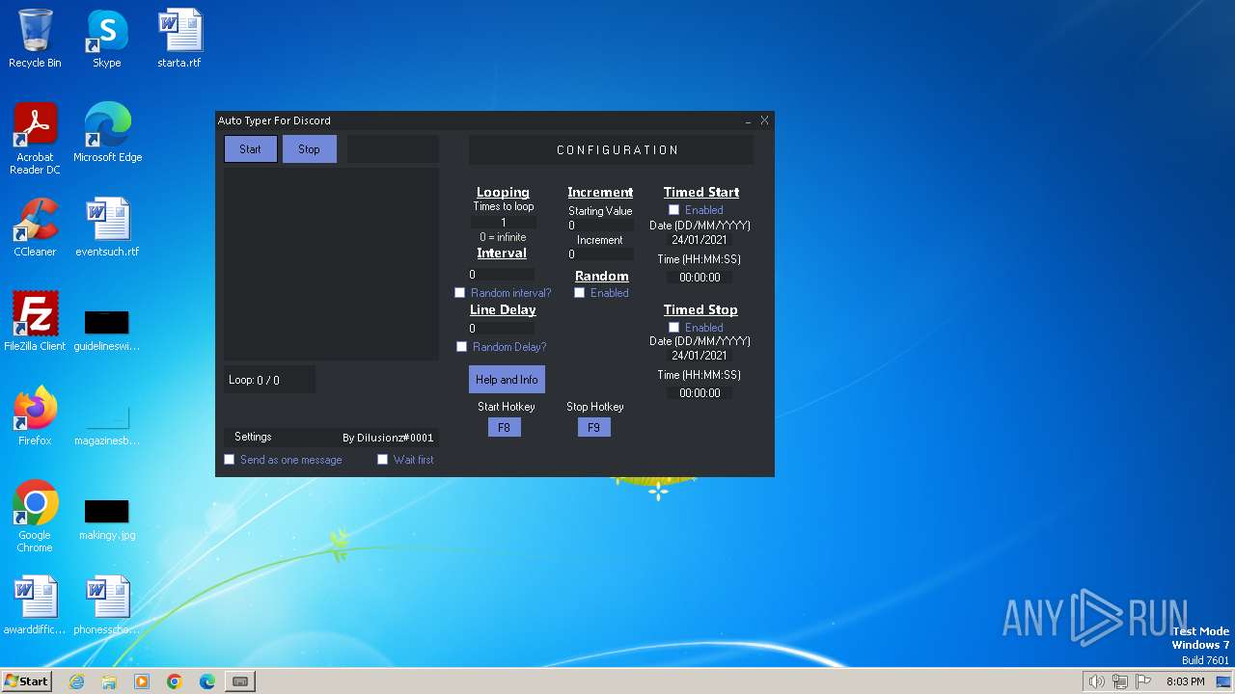
Task: Open the Windows Start menu
Action: (x=27, y=681)
